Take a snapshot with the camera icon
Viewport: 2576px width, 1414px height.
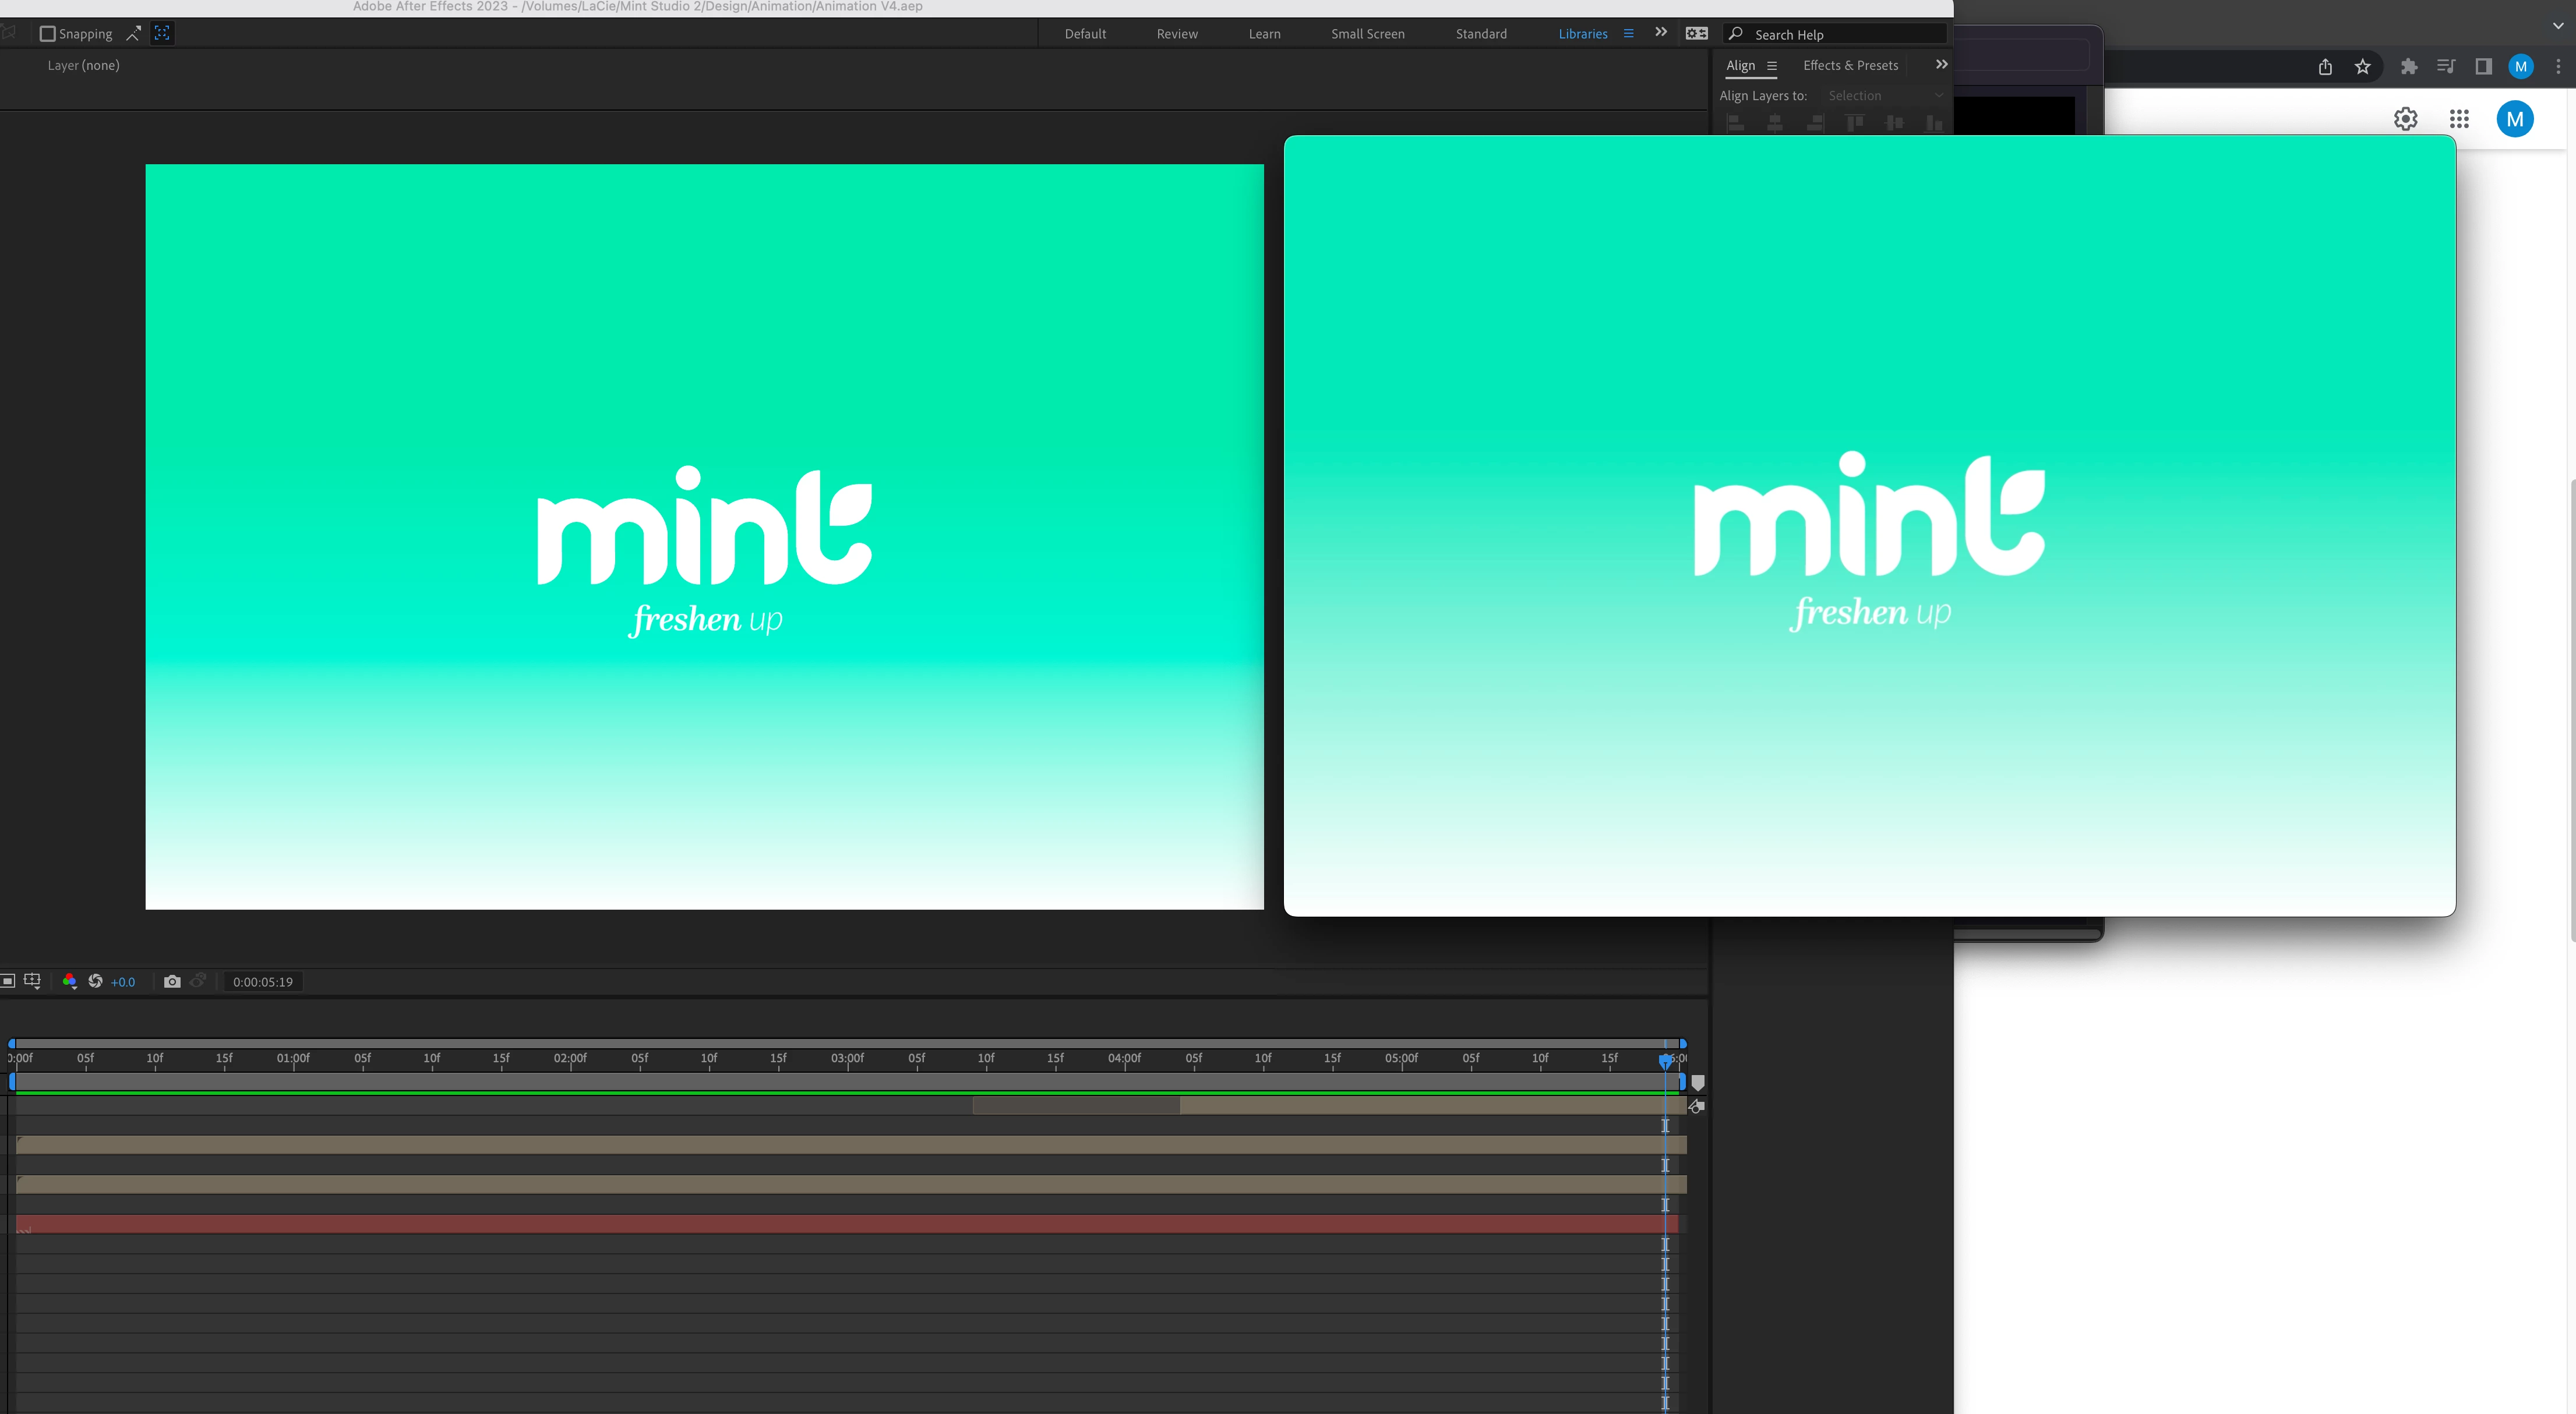(172, 981)
